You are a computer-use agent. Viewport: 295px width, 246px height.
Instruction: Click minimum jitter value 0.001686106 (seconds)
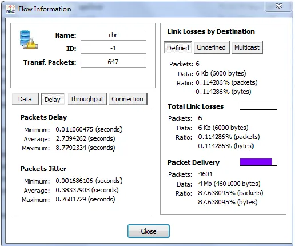[x=89, y=181]
